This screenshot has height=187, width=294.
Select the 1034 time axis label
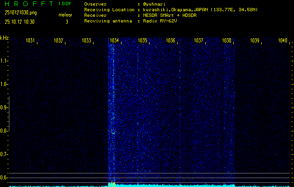point(115,40)
